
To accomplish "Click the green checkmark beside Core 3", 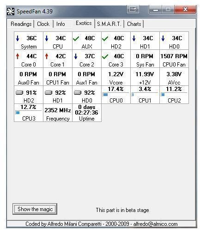I will (x=105, y=57).
